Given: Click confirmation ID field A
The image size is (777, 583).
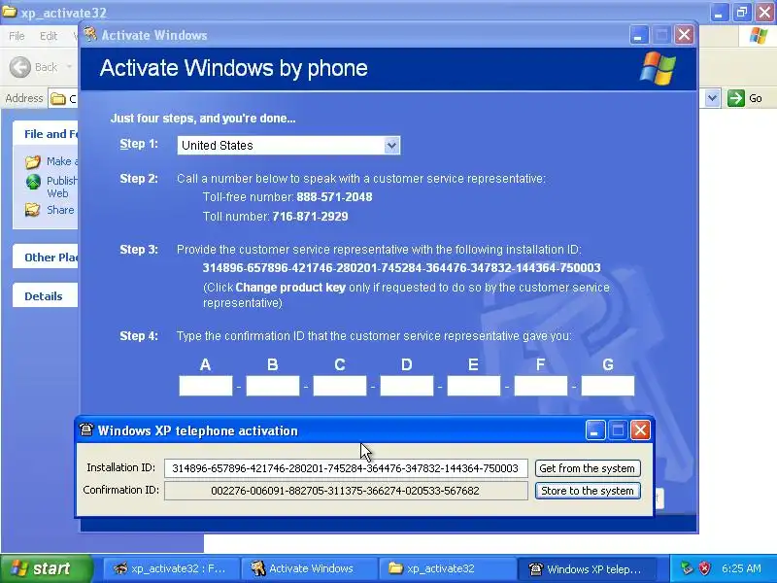Looking at the screenshot, I should (206, 386).
